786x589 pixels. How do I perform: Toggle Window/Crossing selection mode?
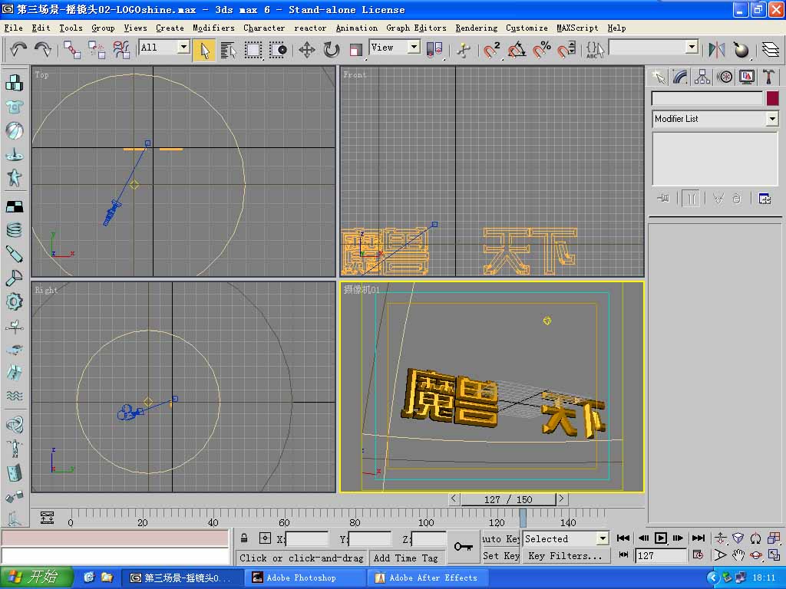278,50
